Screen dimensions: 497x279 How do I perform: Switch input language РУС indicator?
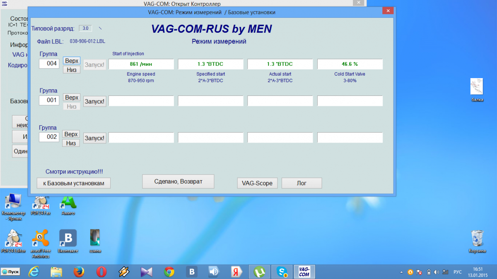tap(458, 272)
